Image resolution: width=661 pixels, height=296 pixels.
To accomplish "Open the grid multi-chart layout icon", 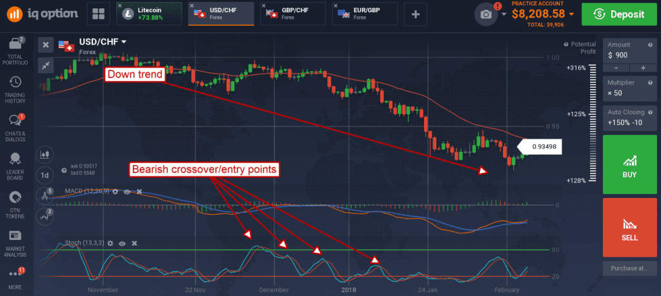I will pyautogui.click(x=98, y=14).
